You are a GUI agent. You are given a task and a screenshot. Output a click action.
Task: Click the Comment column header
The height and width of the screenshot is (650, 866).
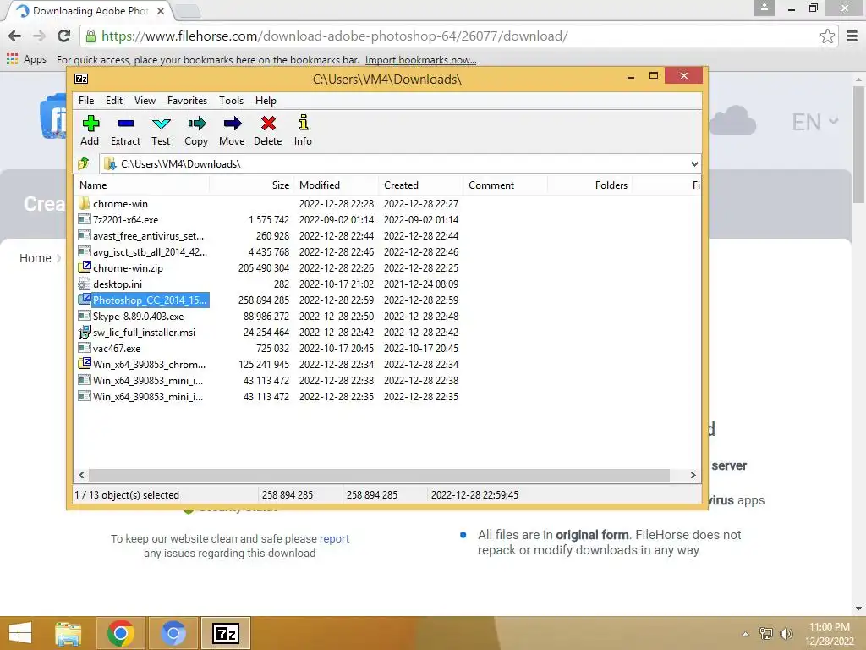505,185
